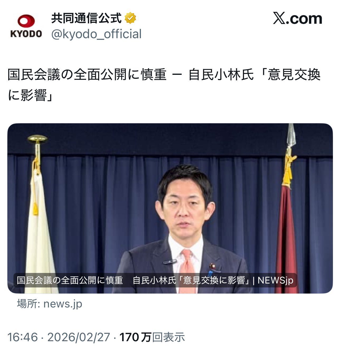Open the X.com logo
This screenshot has width=340, height=352.
pyautogui.click(x=298, y=19)
